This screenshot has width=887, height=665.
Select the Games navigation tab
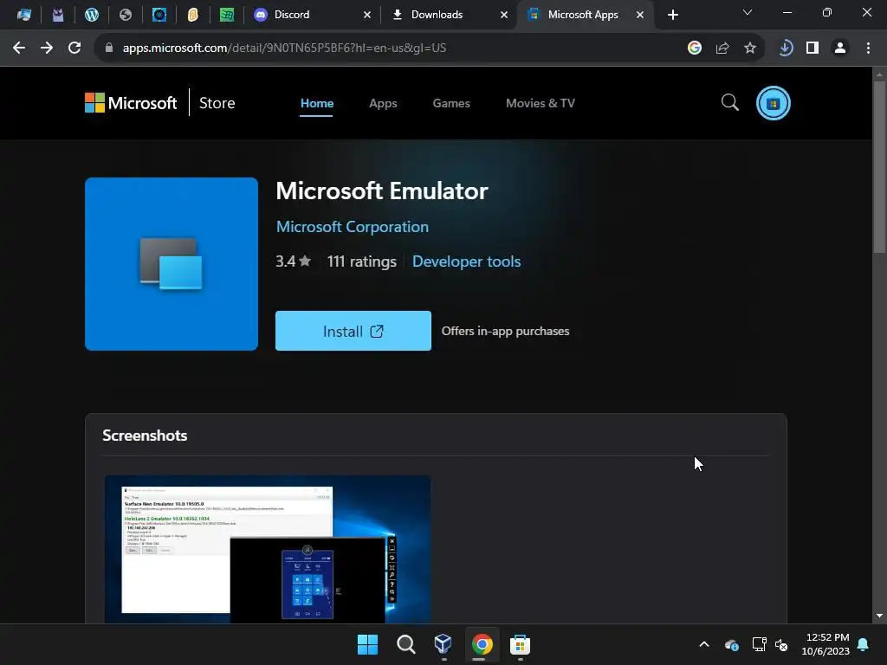click(451, 103)
